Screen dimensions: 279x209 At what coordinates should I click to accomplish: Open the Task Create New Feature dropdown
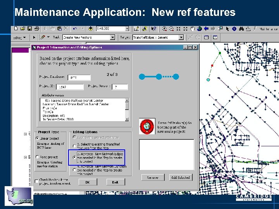pyautogui.click(x=112, y=37)
